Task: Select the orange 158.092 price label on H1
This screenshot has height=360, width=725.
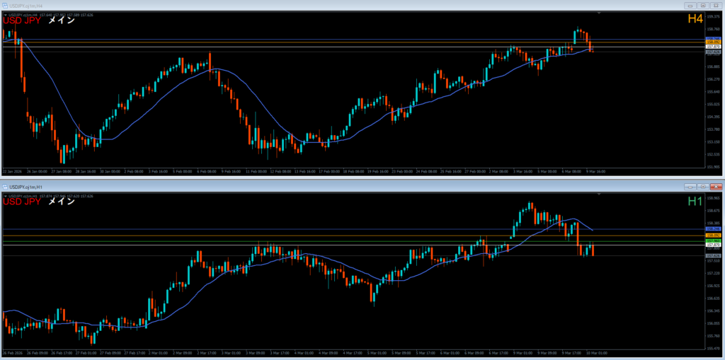Action: click(x=713, y=235)
